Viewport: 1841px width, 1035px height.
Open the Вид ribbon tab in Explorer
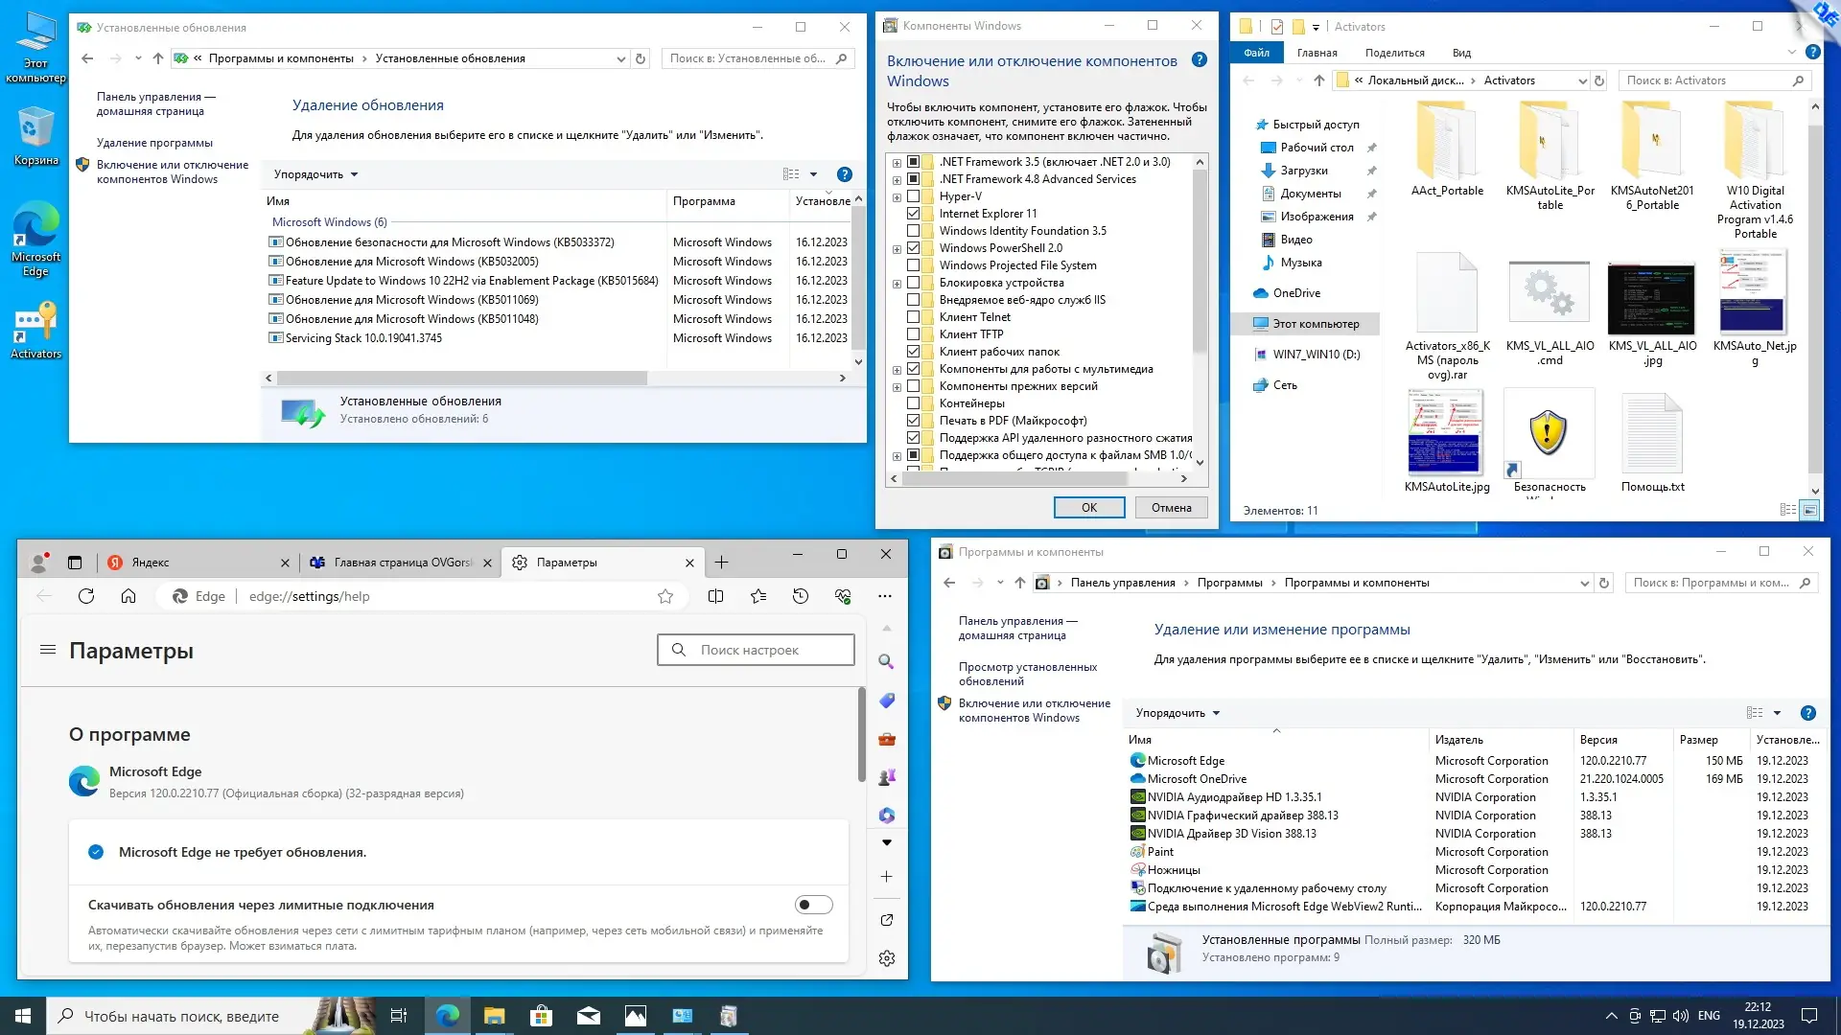[x=1461, y=53]
